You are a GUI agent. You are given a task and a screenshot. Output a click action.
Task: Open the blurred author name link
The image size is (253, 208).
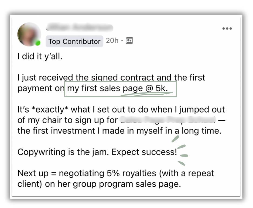tap(79, 28)
